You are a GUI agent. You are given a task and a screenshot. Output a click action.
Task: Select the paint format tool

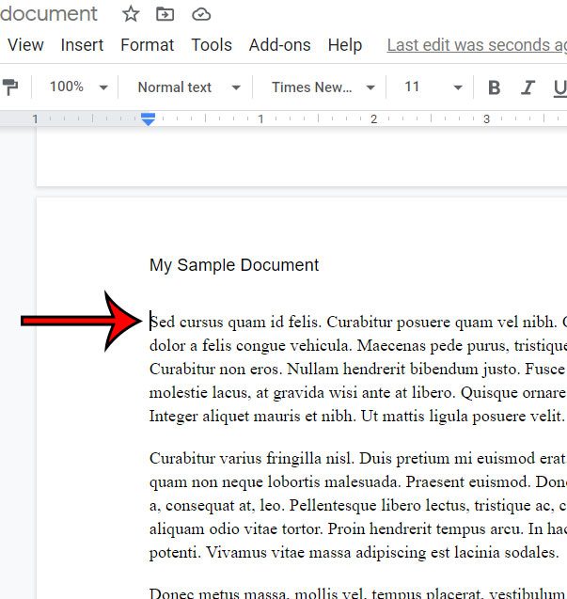pyautogui.click(x=10, y=87)
